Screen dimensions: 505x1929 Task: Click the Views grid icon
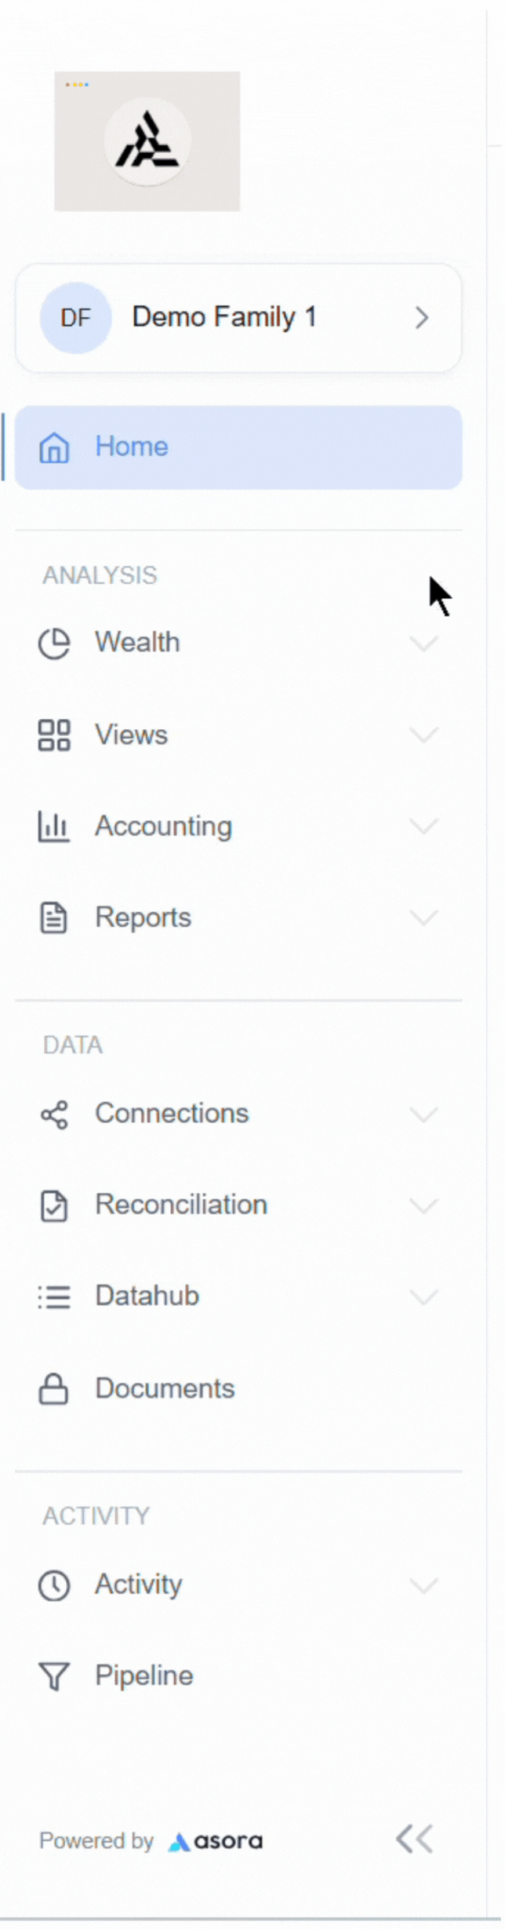[54, 735]
